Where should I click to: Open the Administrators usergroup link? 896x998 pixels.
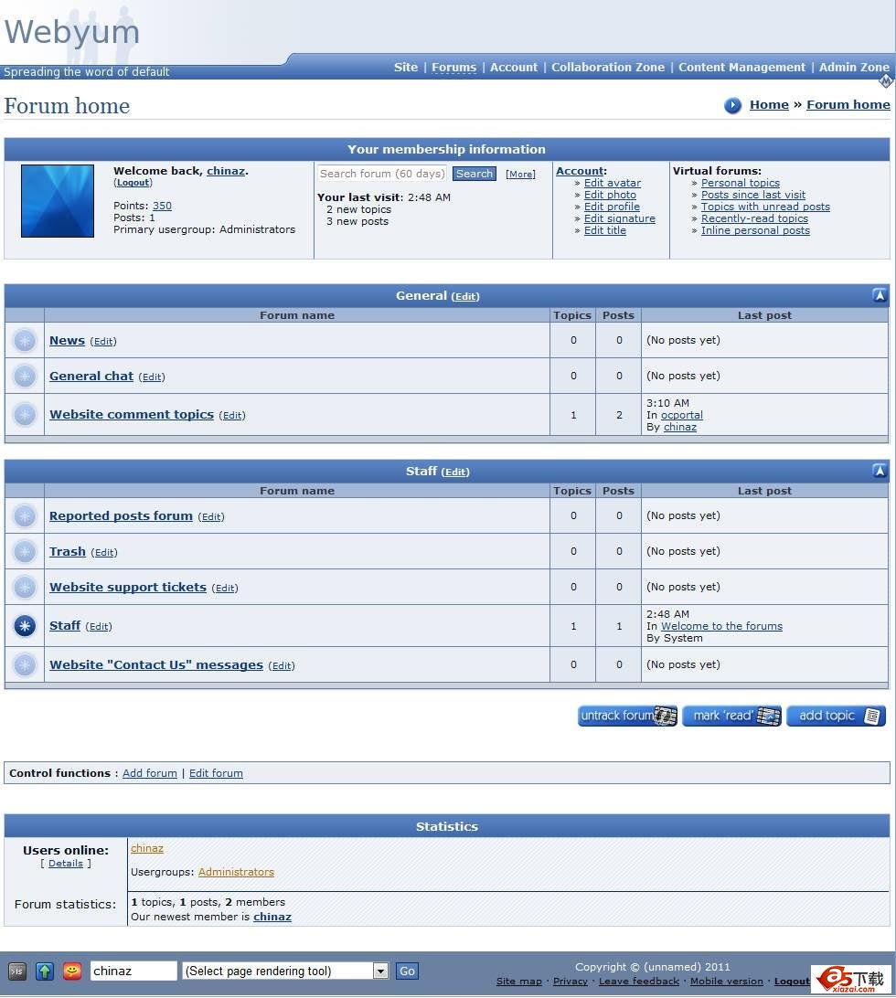click(236, 873)
